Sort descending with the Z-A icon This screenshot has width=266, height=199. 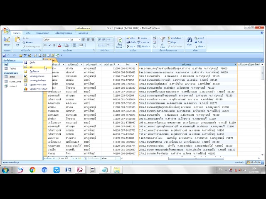[x=155, y=42]
